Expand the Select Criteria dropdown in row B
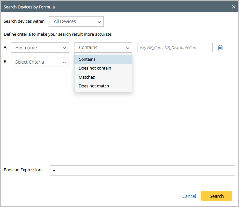Viewport: 239px width, 207px height. coord(40,62)
